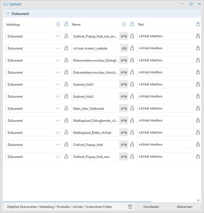Toggle the title lock in the Main_View_Testkunde row

[198, 108]
